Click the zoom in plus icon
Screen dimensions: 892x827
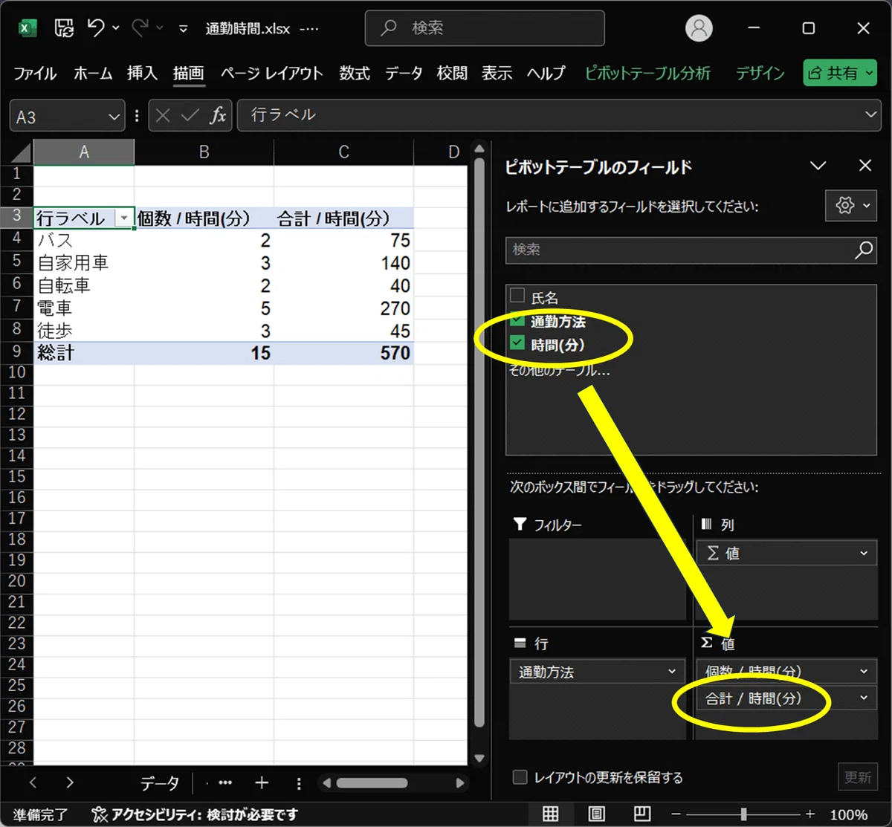[810, 814]
